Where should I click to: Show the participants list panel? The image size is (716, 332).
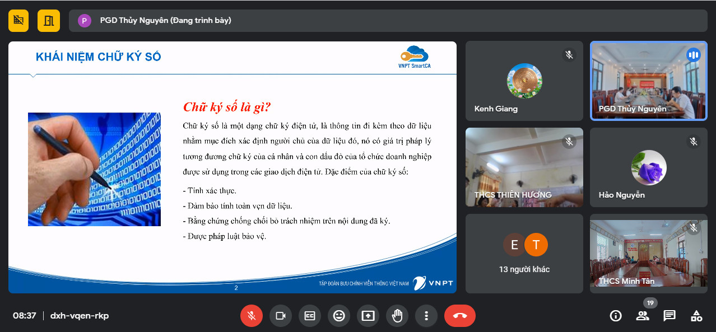[x=643, y=316]
